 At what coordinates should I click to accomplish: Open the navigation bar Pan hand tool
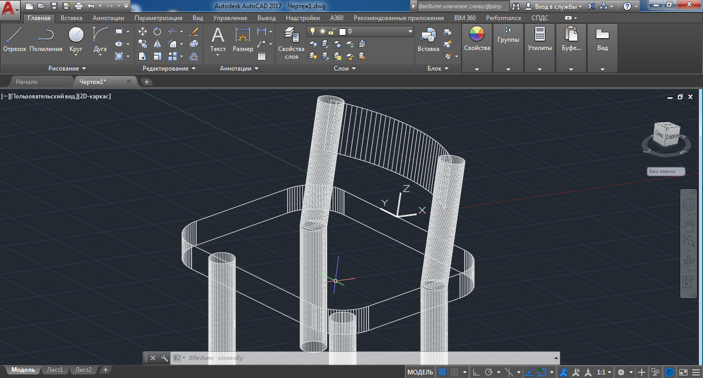(x=689, y=225)
